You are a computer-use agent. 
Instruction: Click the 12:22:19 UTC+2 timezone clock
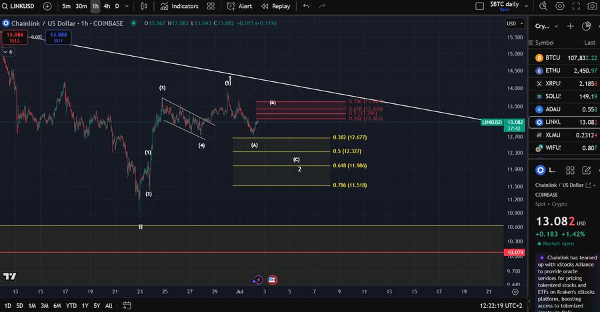click(501, 305)
